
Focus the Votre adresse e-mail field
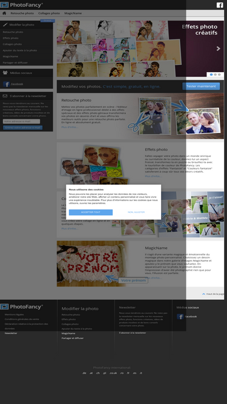coord(21,121)
